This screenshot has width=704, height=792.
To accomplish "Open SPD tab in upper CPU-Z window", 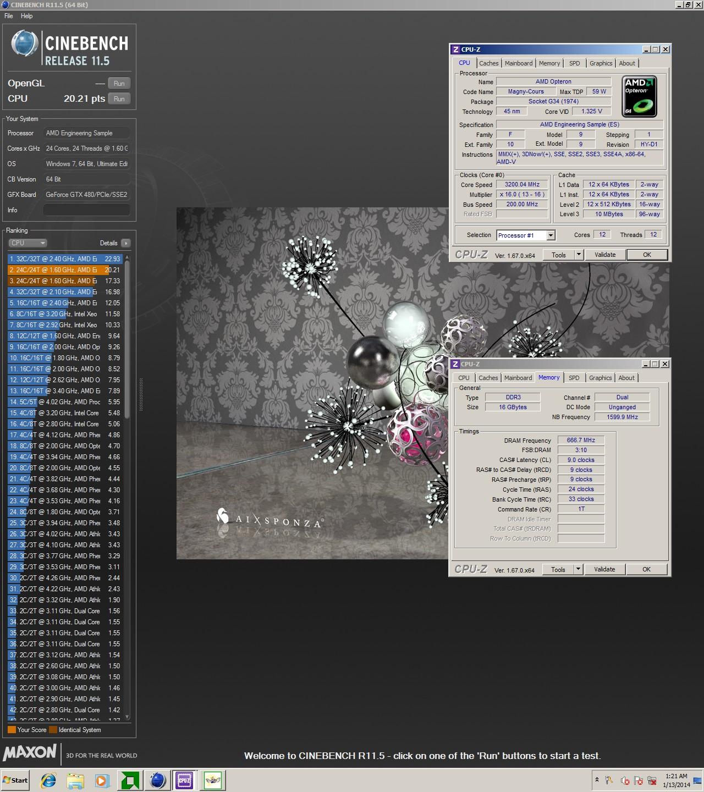I will tap(574, 63).
